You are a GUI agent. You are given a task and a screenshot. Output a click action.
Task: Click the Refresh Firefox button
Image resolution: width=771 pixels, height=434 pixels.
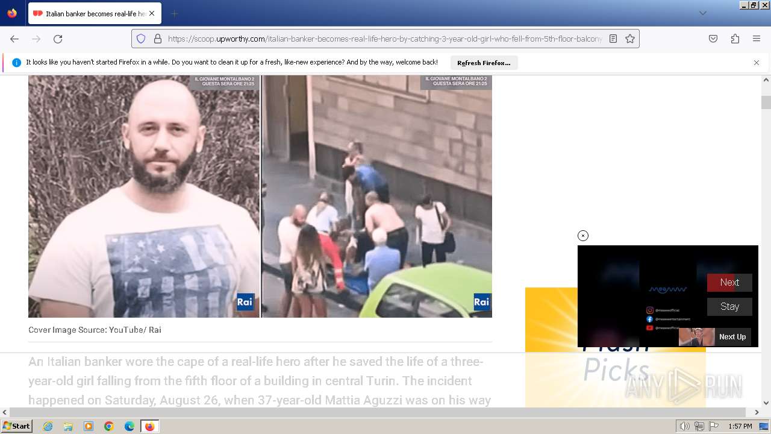(x=484, y=63)
